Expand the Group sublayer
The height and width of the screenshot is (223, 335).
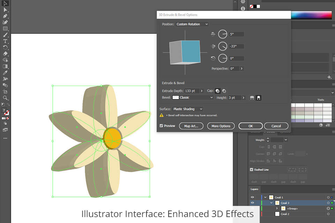[277, 208]
